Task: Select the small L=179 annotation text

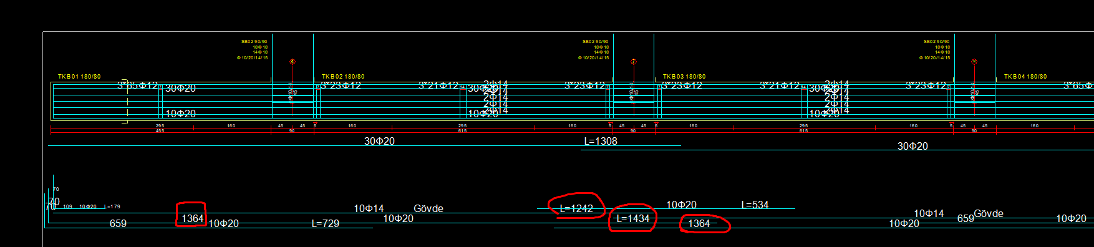Action: (x=112, y=206)
